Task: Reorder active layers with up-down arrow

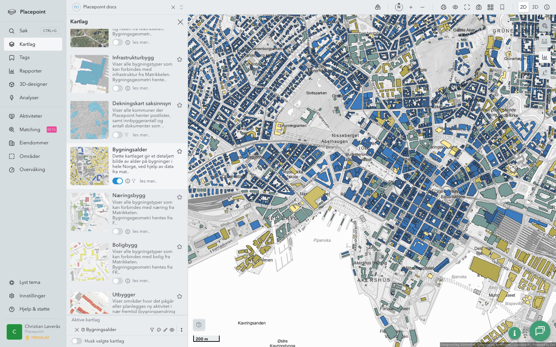Action: click(181, 330)
